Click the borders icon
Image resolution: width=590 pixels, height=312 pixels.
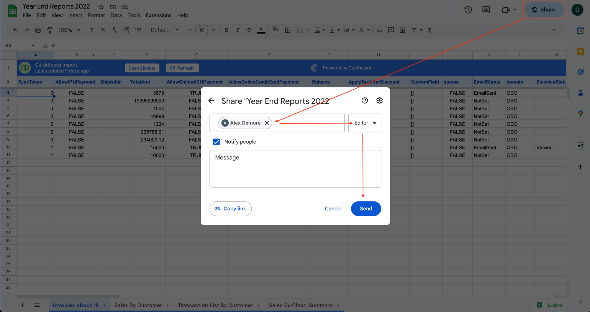coord(288,30)
